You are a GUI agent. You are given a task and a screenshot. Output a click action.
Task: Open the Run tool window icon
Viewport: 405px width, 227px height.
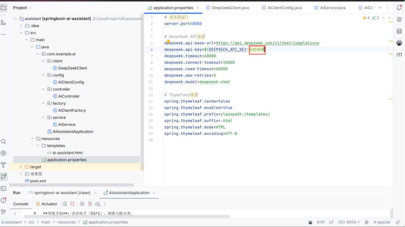(x=4, y=177)
